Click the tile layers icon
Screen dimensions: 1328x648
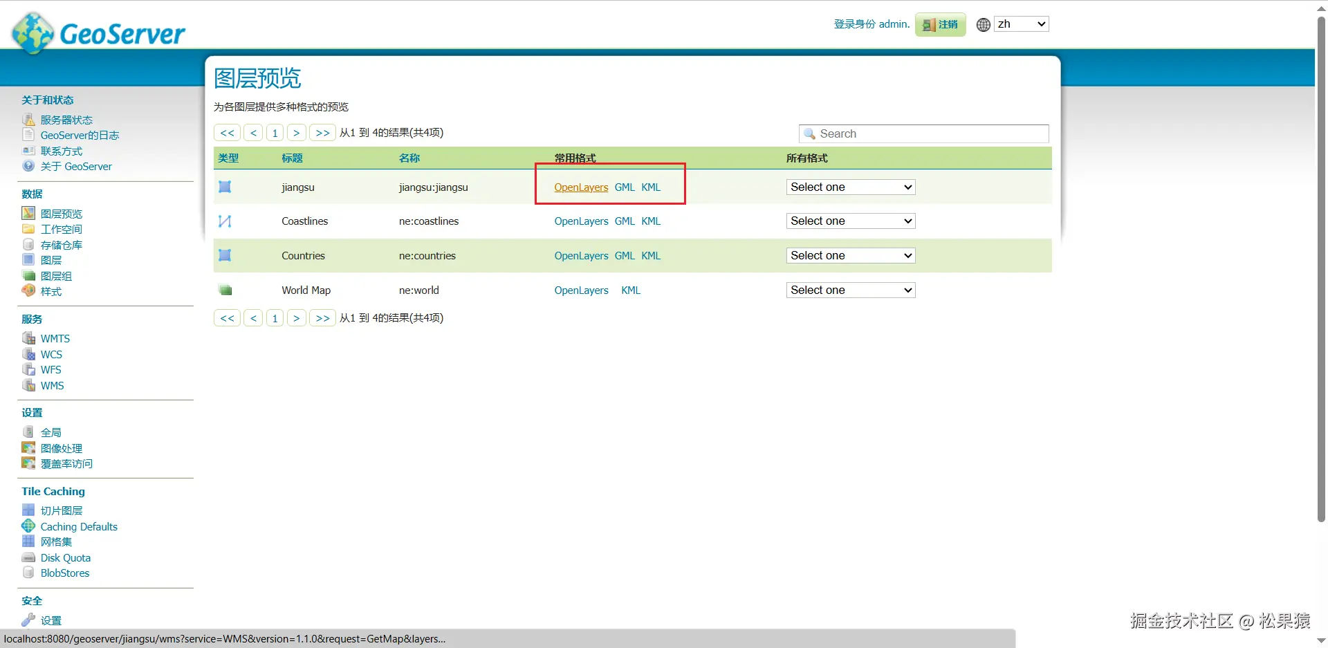[28, 510]
